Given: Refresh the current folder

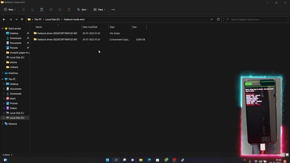Looking at the screenshot, I should tap(218, 19).
